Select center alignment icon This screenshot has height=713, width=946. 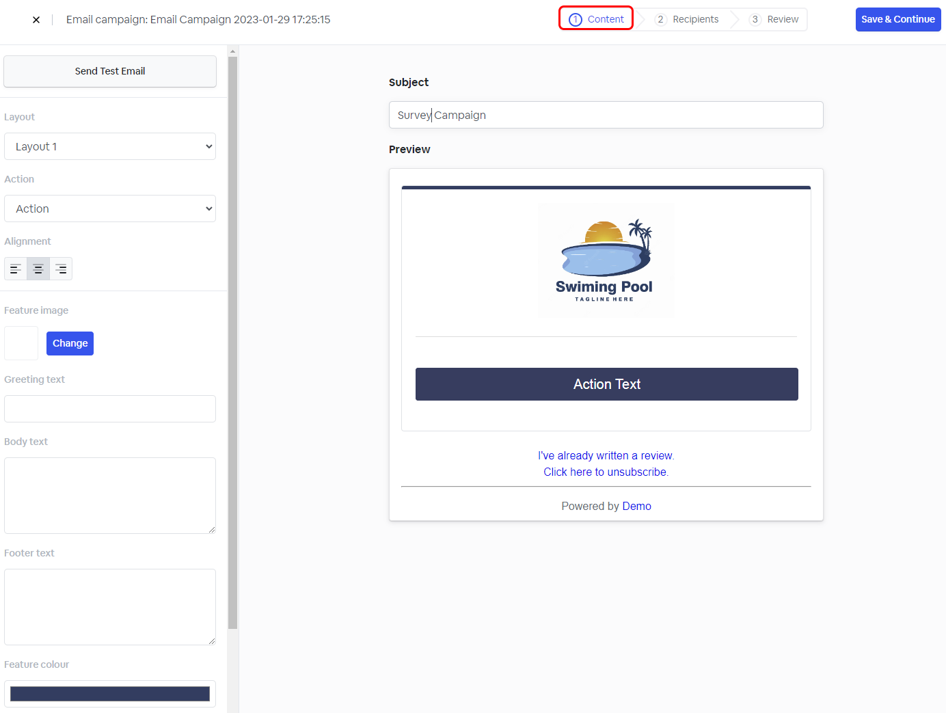click(x=38, y=269)
